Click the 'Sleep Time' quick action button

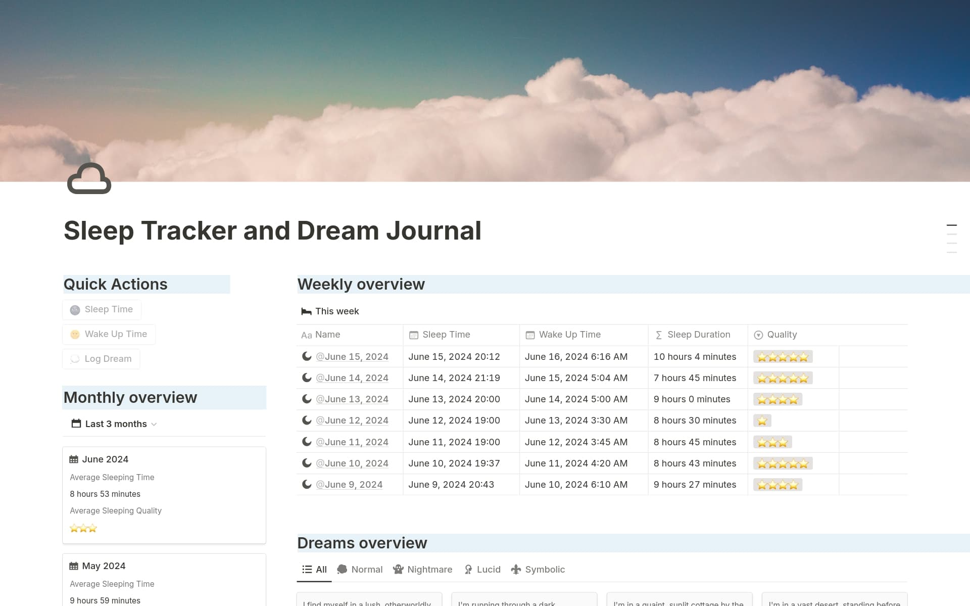pyautogui.click(x=102, y=309)
